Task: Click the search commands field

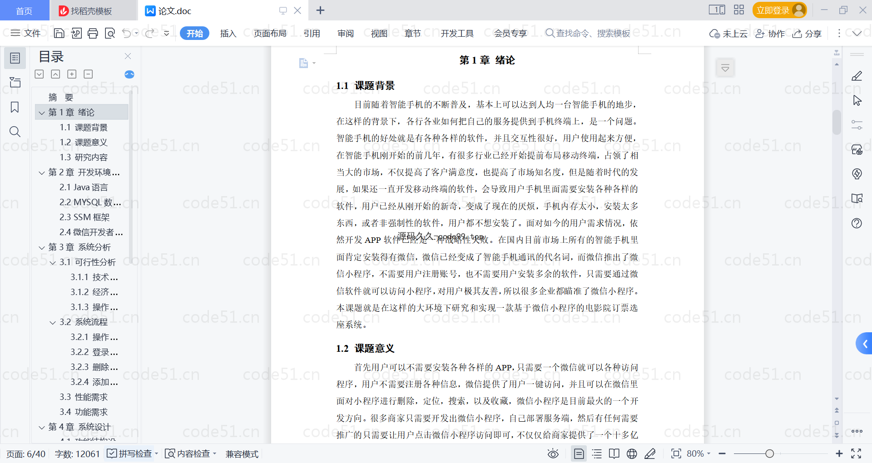Action: point(588,33)
